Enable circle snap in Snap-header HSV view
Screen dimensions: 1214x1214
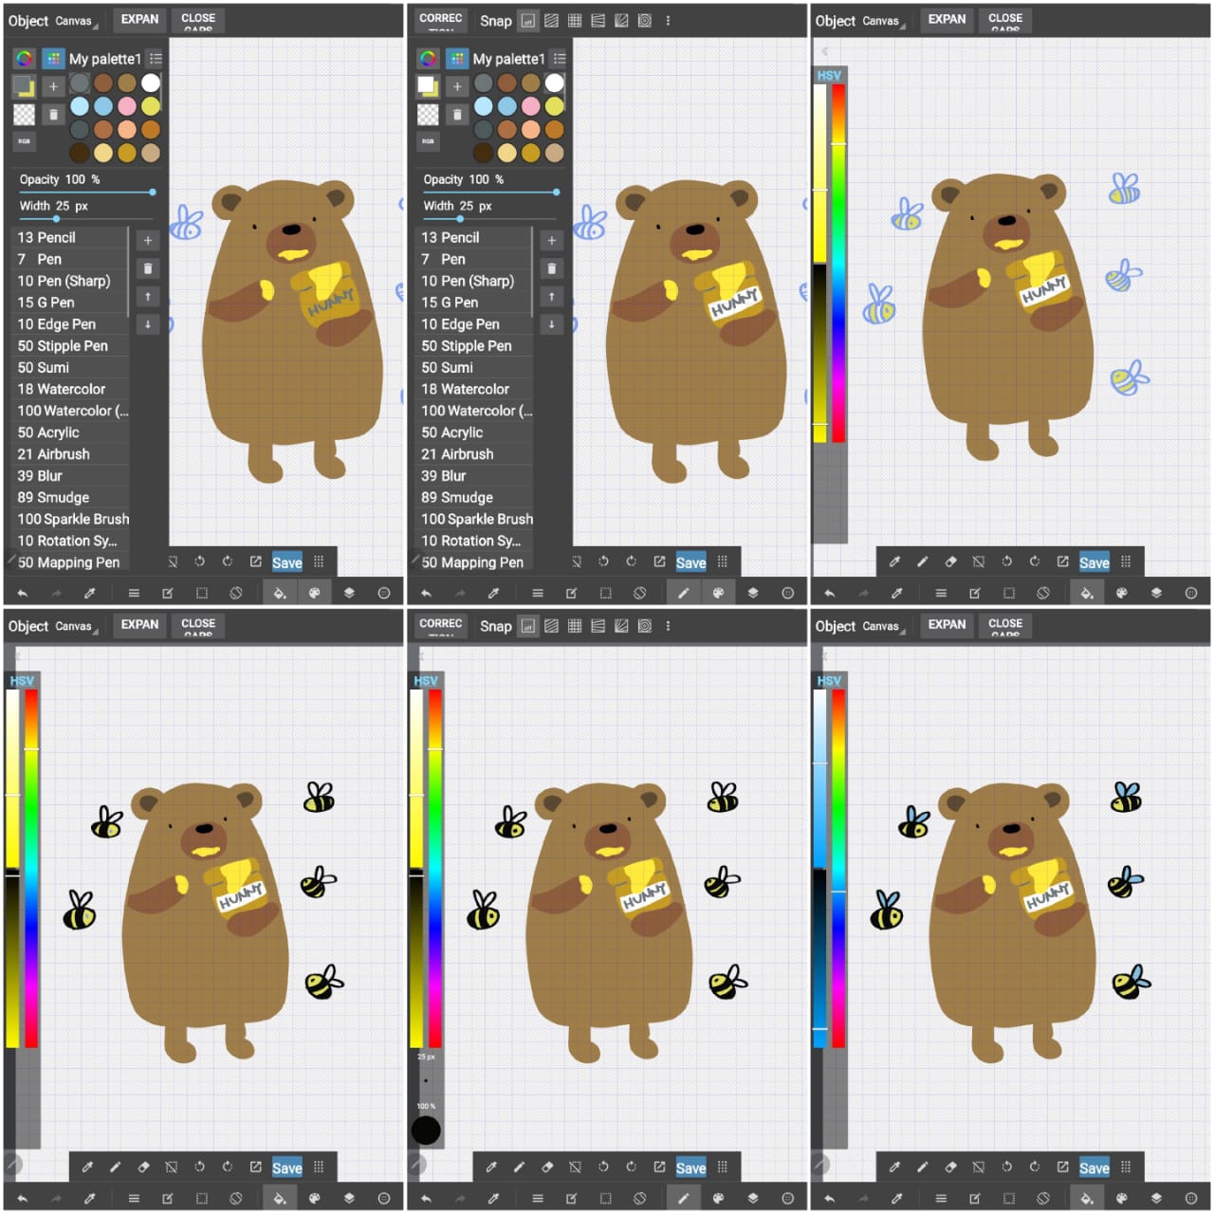645,626
